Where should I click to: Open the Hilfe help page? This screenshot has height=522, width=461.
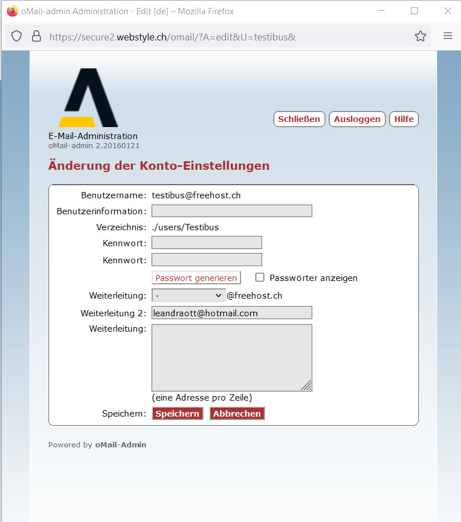click(404, 119)
